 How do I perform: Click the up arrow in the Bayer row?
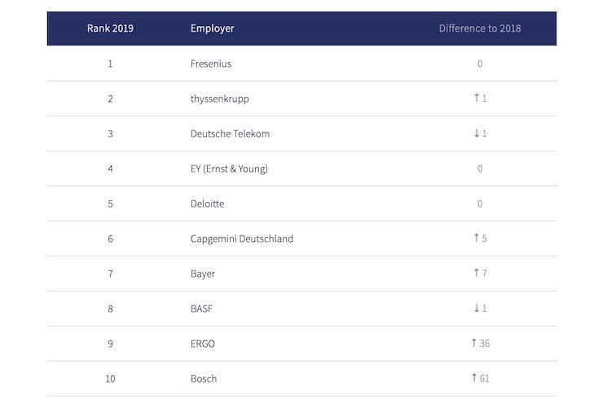(476, 274)
